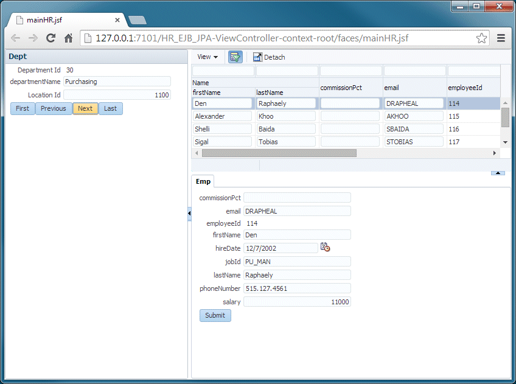516x384 pixels.
Task: Click the SBAIDA email cell
Action: 414,129
